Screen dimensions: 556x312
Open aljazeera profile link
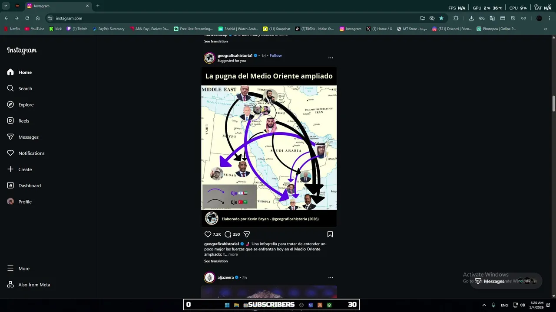(225, 277)
